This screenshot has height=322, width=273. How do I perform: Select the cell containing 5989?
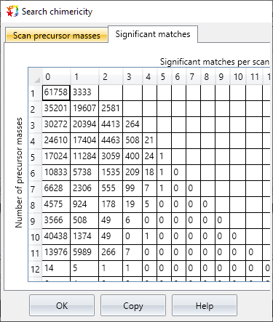pos(84,252)
